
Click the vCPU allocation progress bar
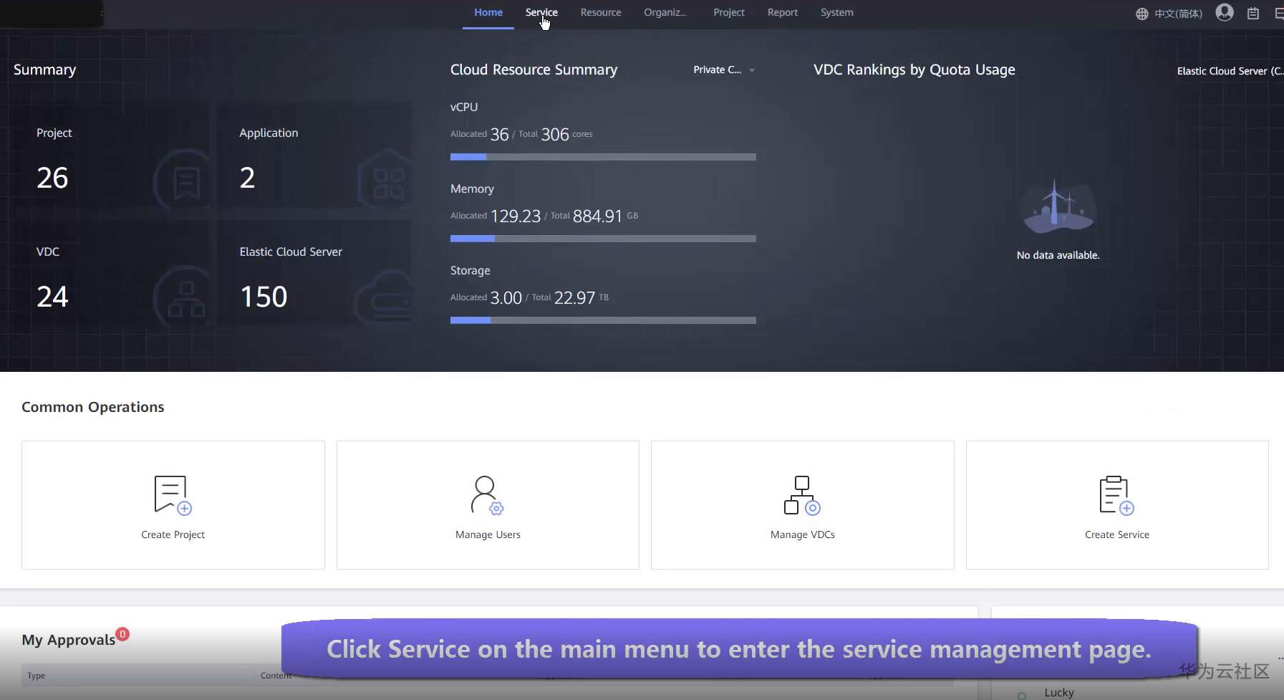pyautogui.click(x=603, y=157)
